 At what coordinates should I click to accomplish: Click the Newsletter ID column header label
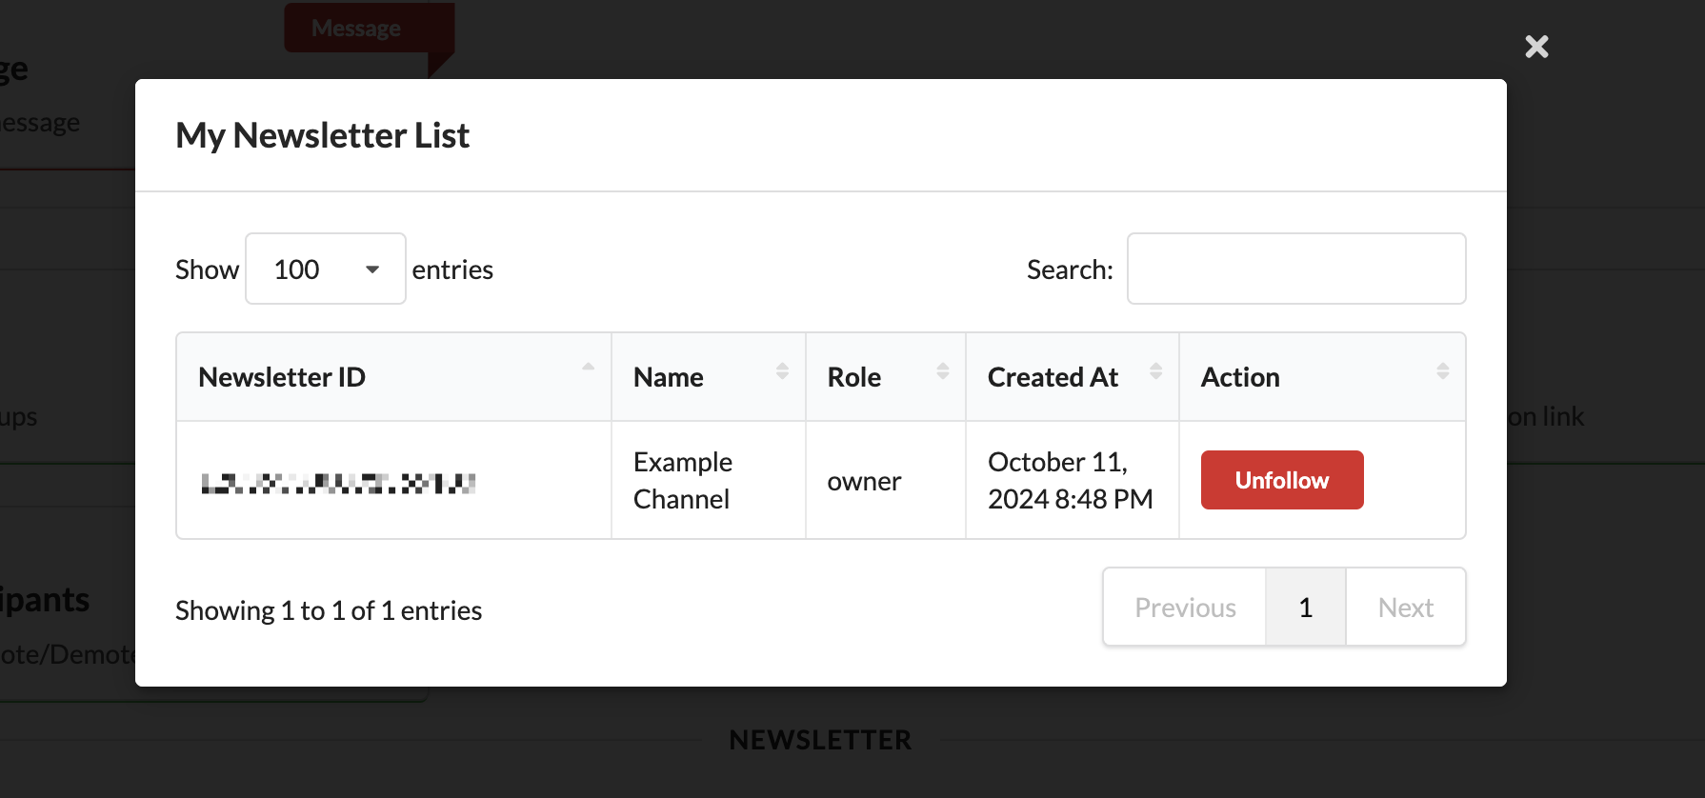[282, 377]
